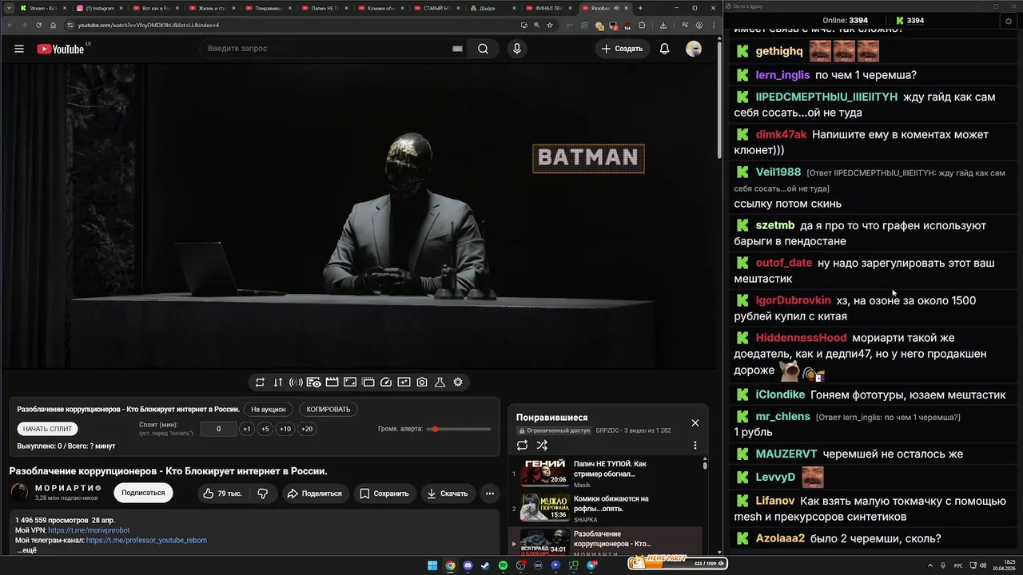The image size is (1023, 575).
Task: Close the Понравившиеся playlist panel
Action: pyautogui.click(x=695, y=422)
